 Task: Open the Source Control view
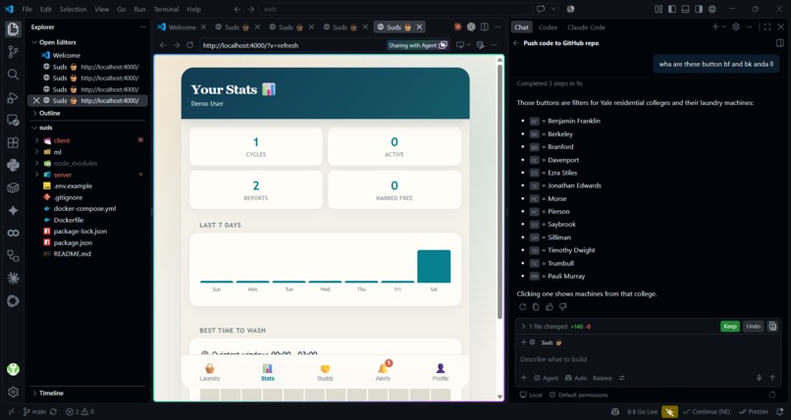13,51
